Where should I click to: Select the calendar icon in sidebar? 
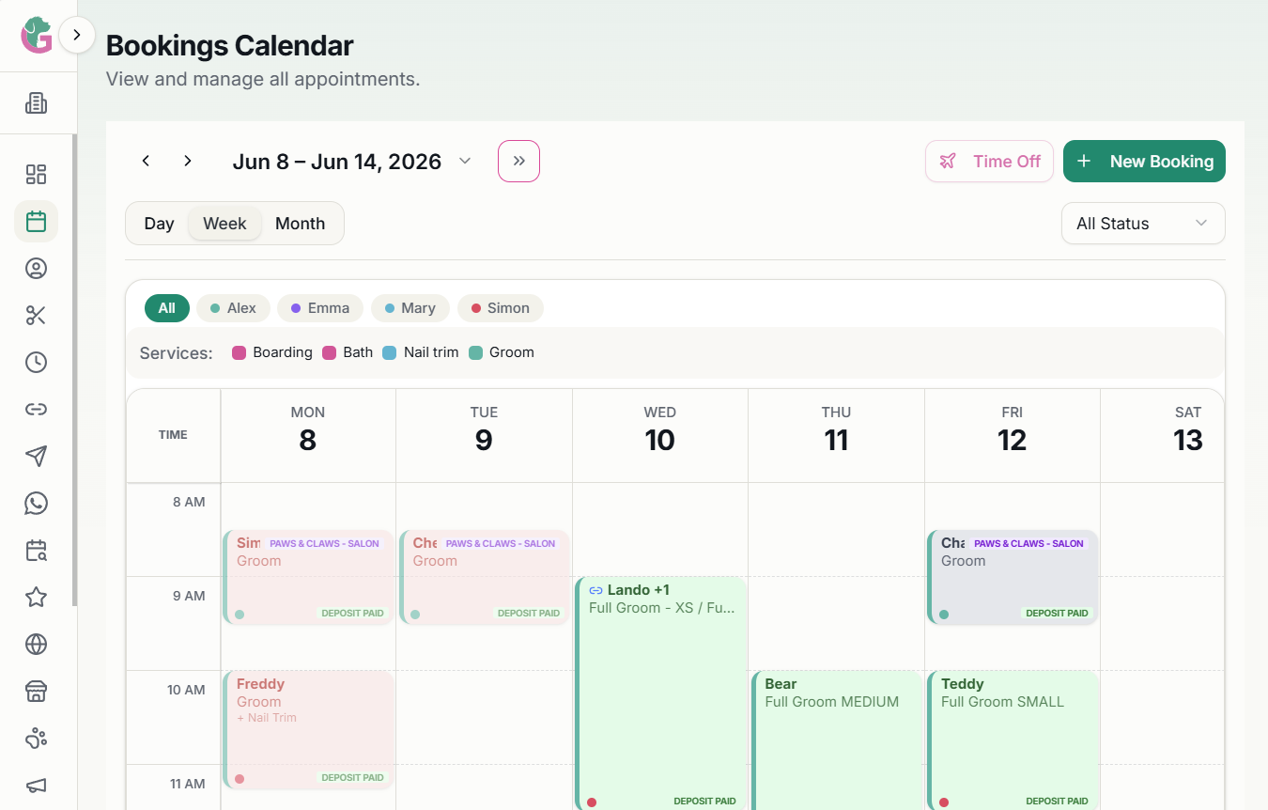(x=36, y=222)
